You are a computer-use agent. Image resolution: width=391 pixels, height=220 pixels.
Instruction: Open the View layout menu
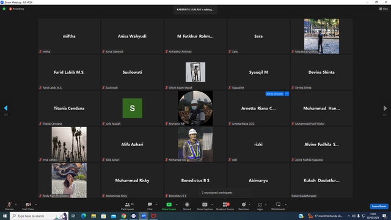point(384,9)
